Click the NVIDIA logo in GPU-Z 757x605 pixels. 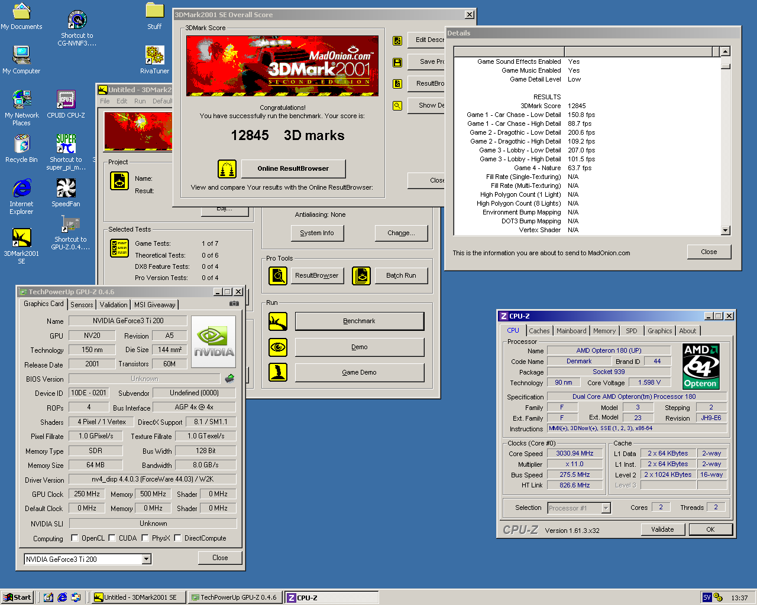tap(213, 341)
